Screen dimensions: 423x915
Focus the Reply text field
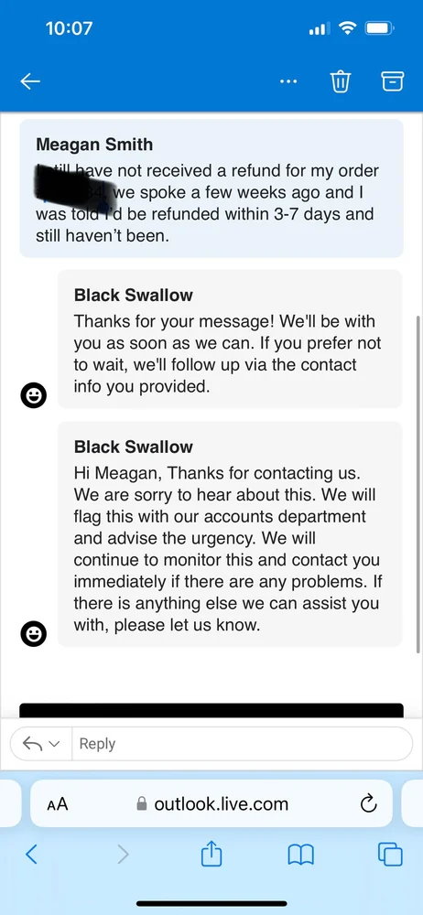[242, 743]
